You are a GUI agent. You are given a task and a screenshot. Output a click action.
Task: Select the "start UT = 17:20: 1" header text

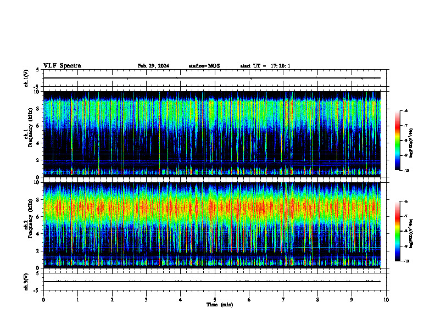coord(265,66)
